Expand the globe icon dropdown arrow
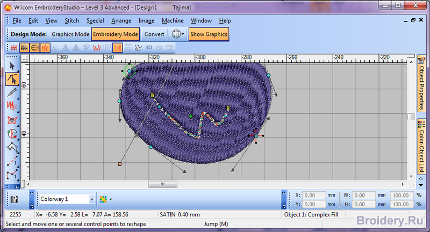 pos(183,34)
